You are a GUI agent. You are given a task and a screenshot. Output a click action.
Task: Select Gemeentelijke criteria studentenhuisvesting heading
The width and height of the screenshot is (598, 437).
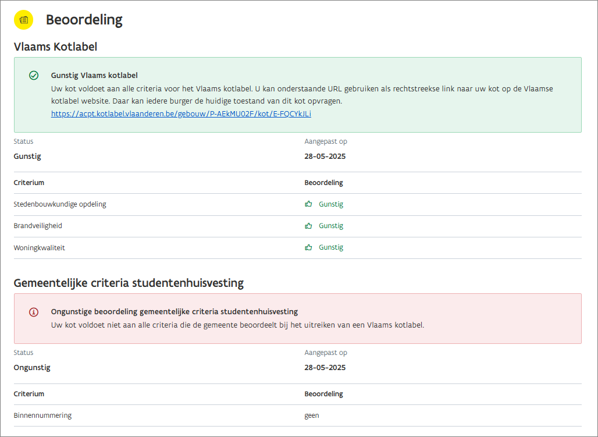point(129,283)
